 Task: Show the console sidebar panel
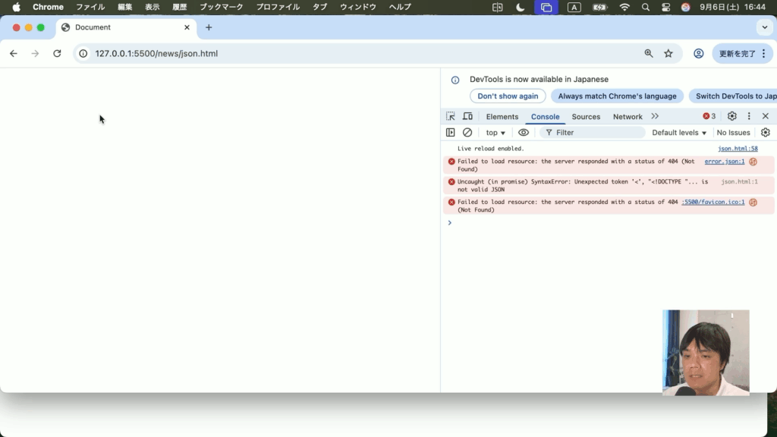pyautogui.click(x=451, y=133)
